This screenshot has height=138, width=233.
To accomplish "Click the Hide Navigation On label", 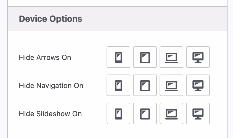I will coord(51,86).
